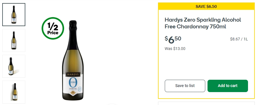Viewport: 257px width, 105px height.
Task: Click the gold medallion on bottle label
Action: (73, 93)
